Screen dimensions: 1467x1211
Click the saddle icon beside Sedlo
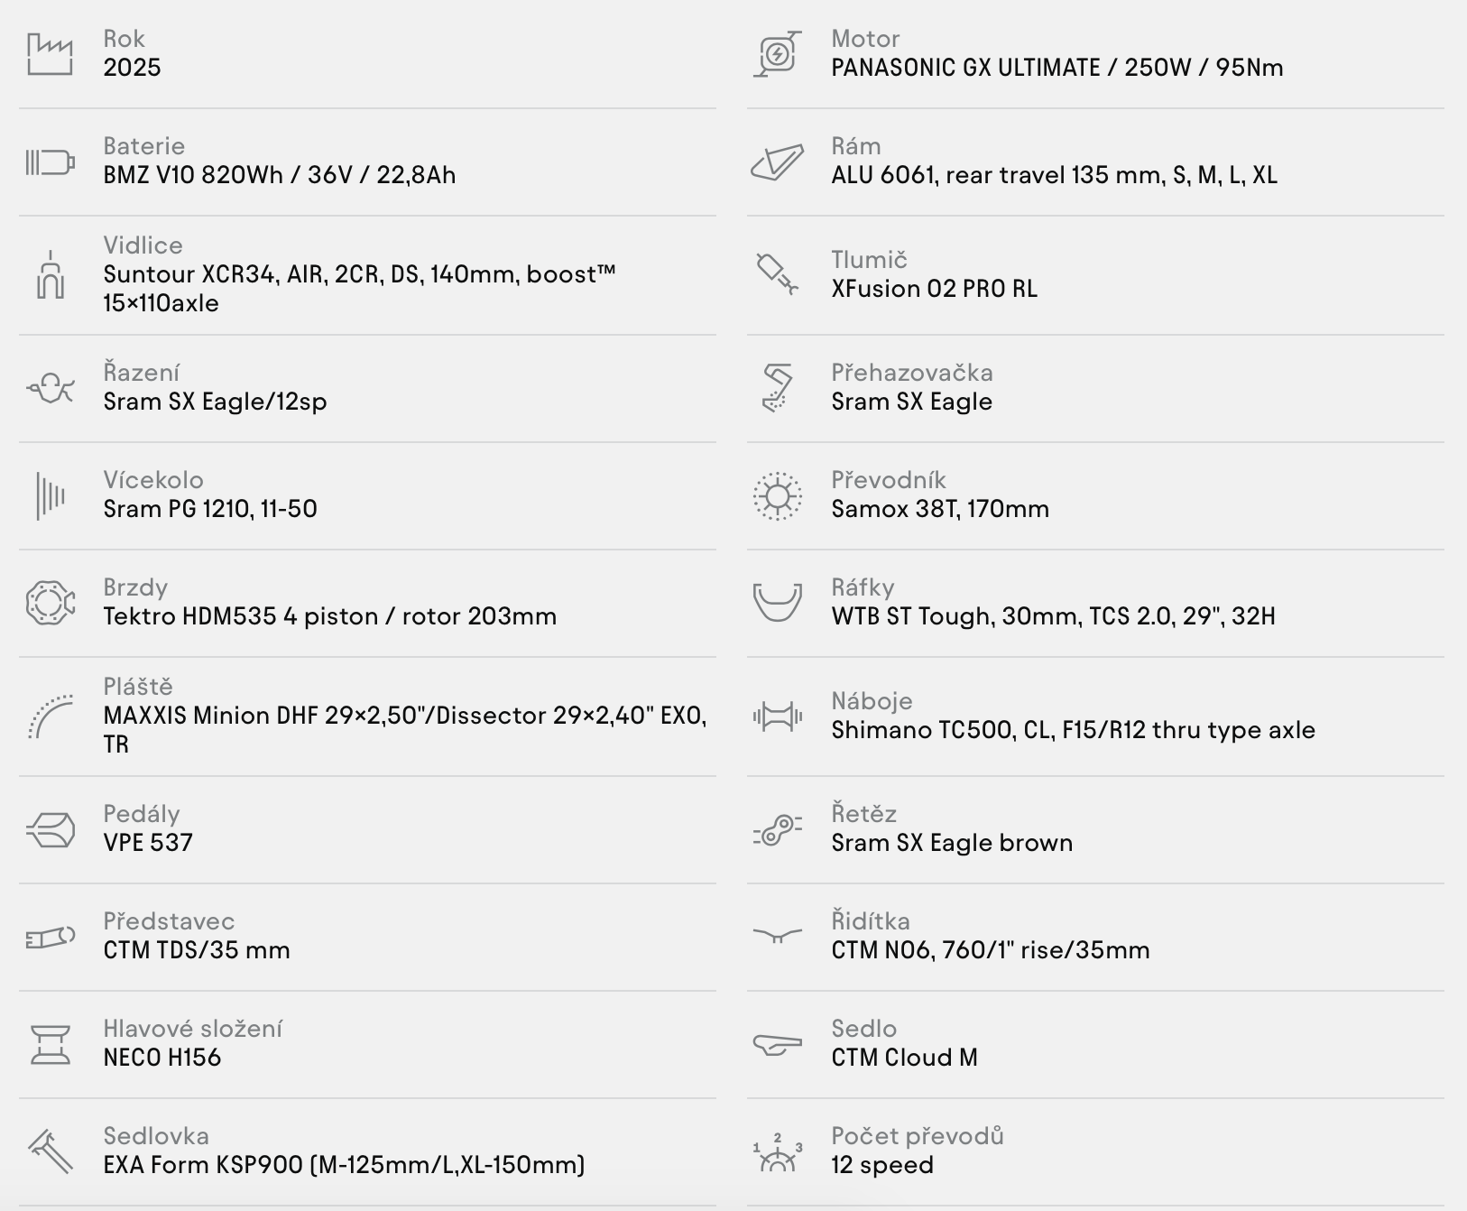[778, 1045]
